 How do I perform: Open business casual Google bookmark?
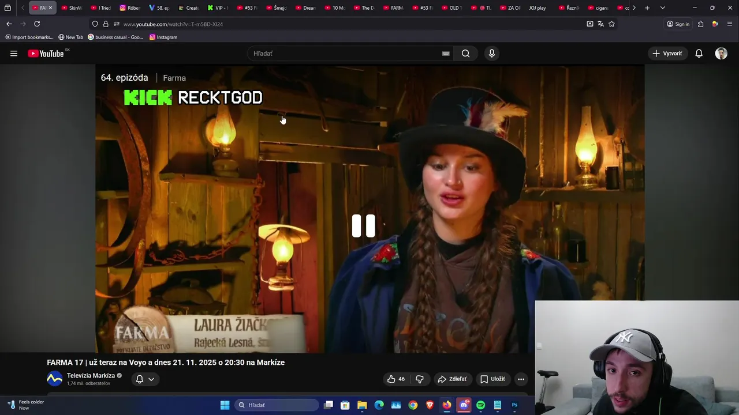click(x=115, y=37)
